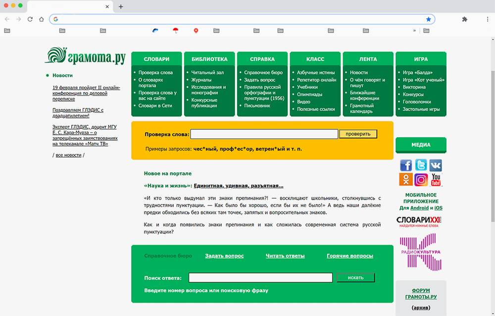Open Читальный зал link
Image resolution: width=495 pixels, height=316 pixels.
pos(207,72)
